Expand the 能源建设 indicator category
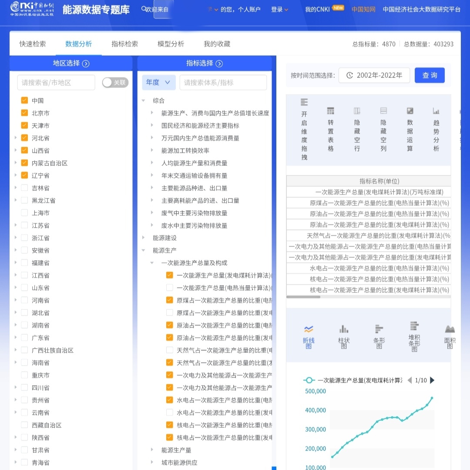The height and width of the screenshot is (470, 470). coord(144,238)
